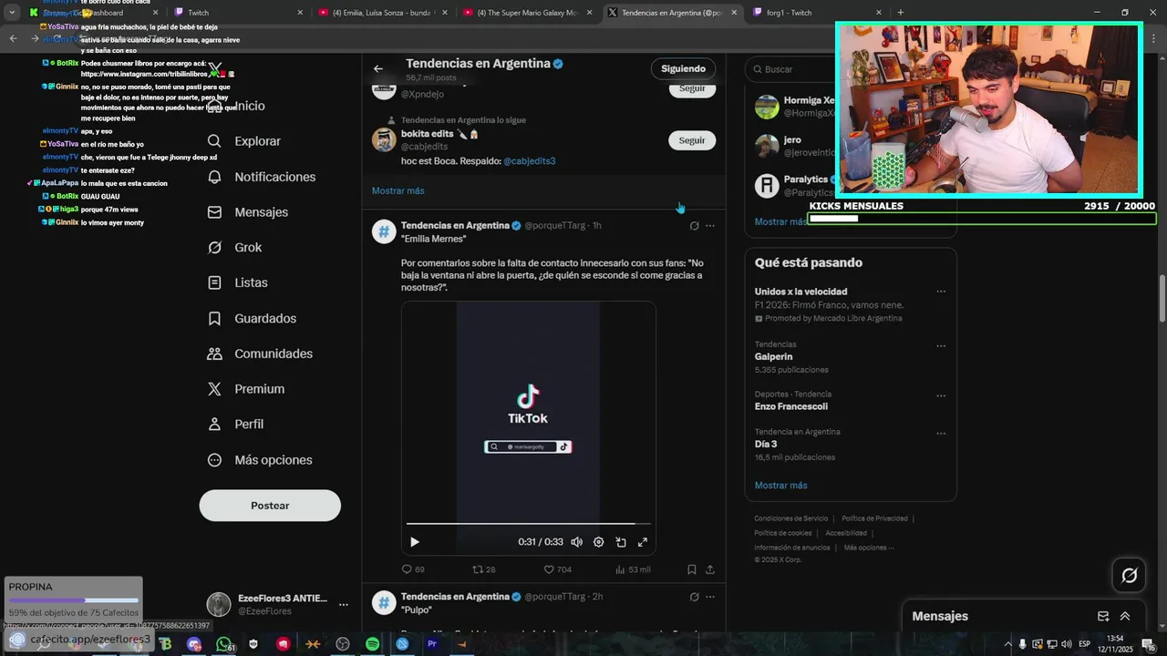
Task: View stats of the 53 mil views post
Action: [x=633, y=569]
